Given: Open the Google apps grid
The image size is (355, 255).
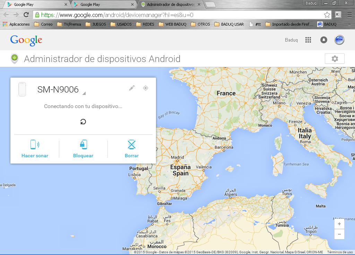Looking at the screenshot, I should tap(308, 40).
